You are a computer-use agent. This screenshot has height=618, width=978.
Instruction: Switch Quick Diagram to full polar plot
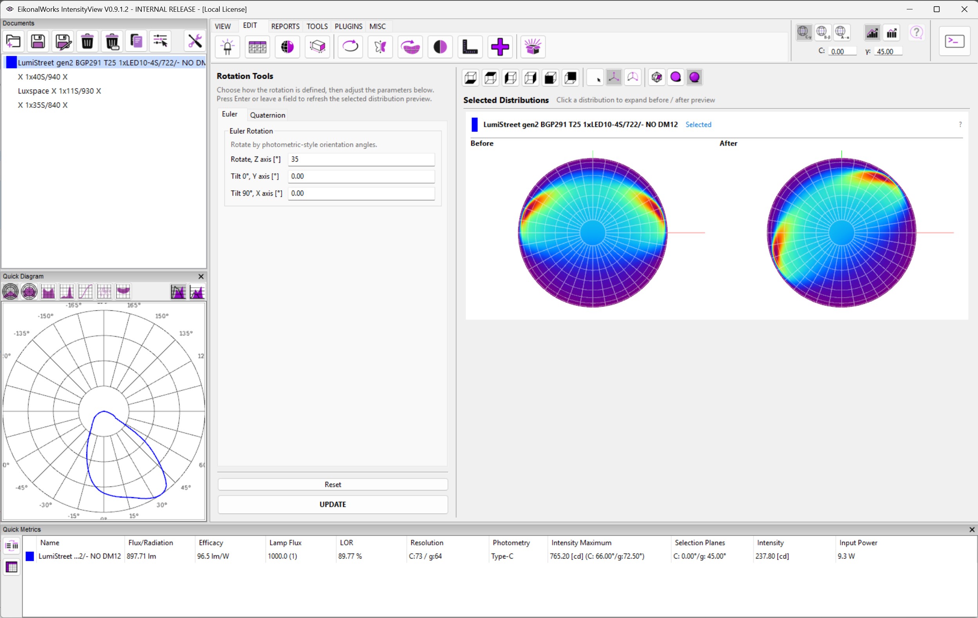tap(29, 291)
